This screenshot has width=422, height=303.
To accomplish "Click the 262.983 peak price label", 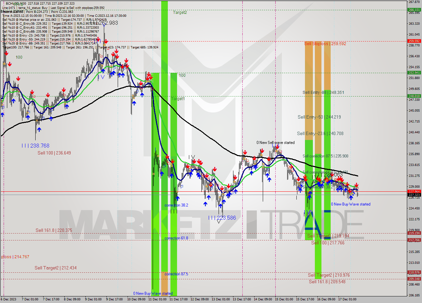I will click(x=106, y=23).
